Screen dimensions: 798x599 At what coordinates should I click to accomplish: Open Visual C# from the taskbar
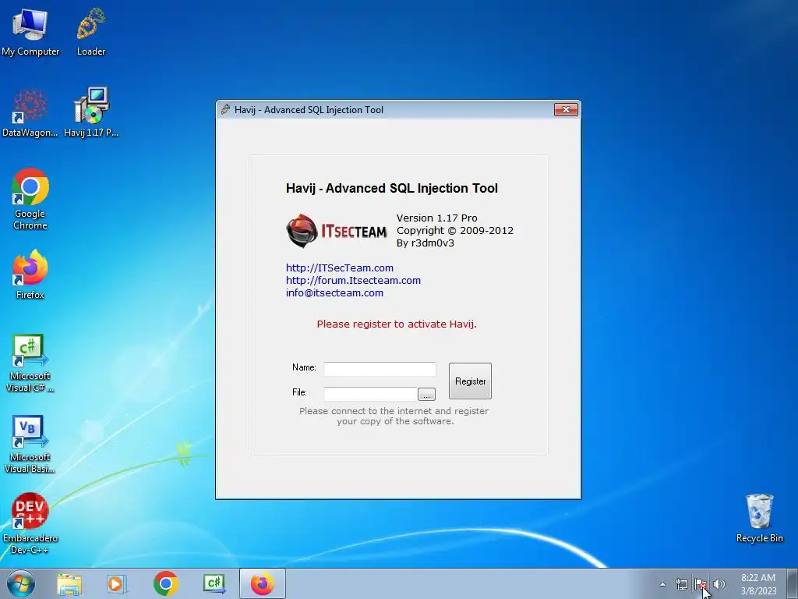click(214, 583)
